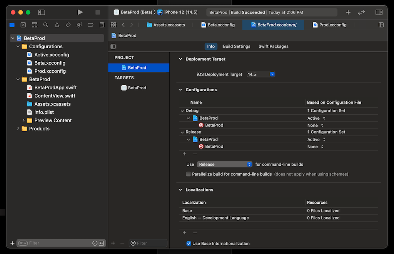394x254 pixels.
Task: Click the Build Succeeded activity status
Action: [x=271, y=12]
